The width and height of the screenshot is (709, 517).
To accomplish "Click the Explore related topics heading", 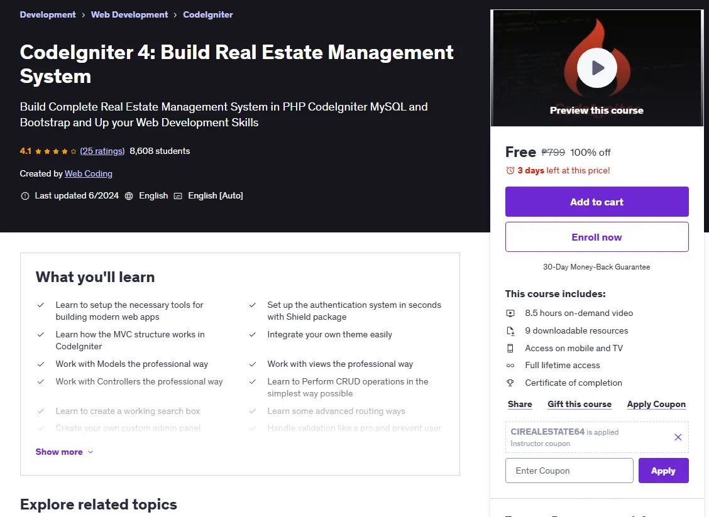I will (99, 504).
